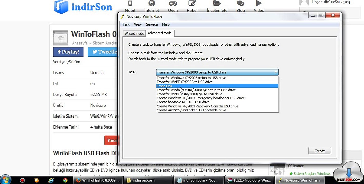Click the 4 hafta önce date value
Viewport: 364px width, 184px height.
tap(101, 127)
